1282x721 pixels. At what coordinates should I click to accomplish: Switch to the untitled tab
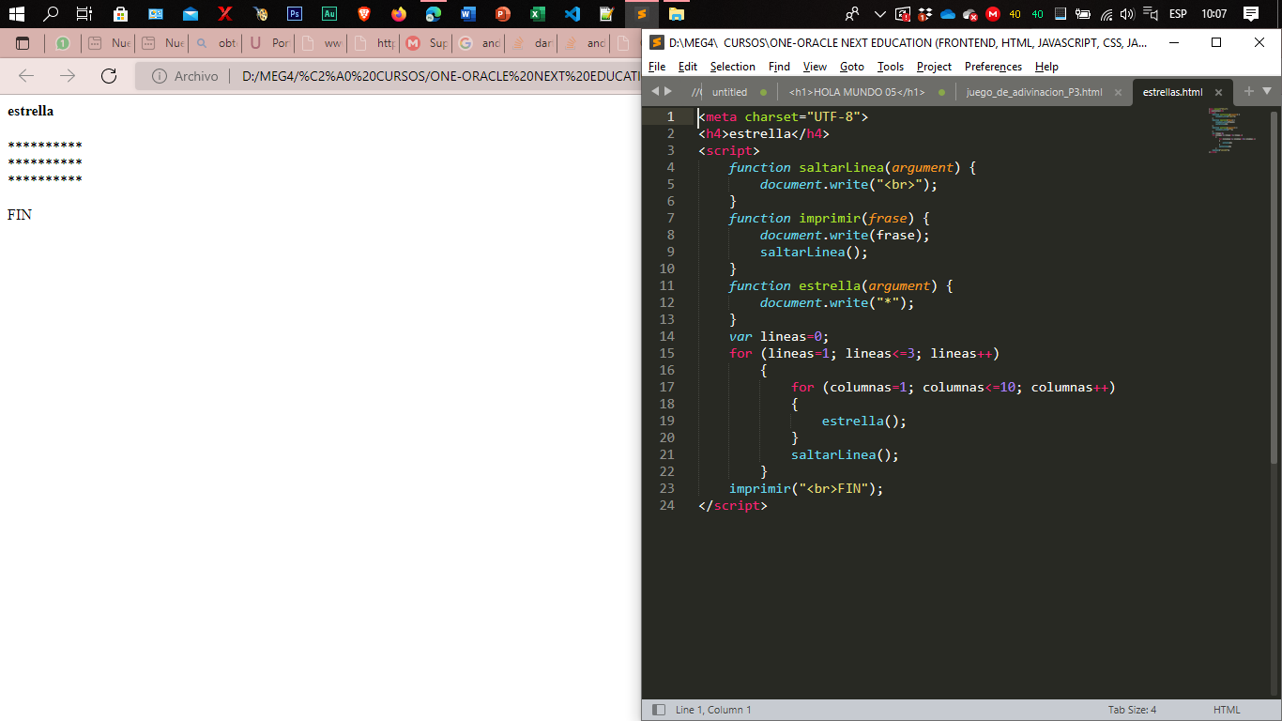click(729, 92)
